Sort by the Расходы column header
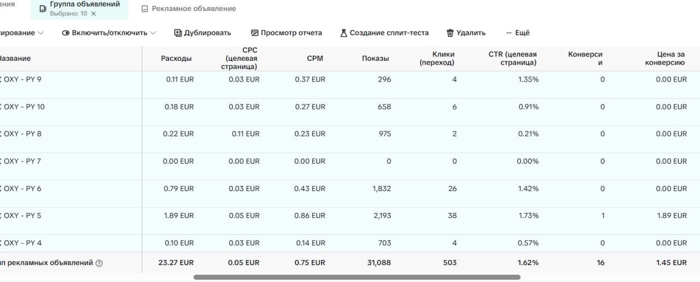The height and width of the screenshot is (282, 700). coord(176,59)
